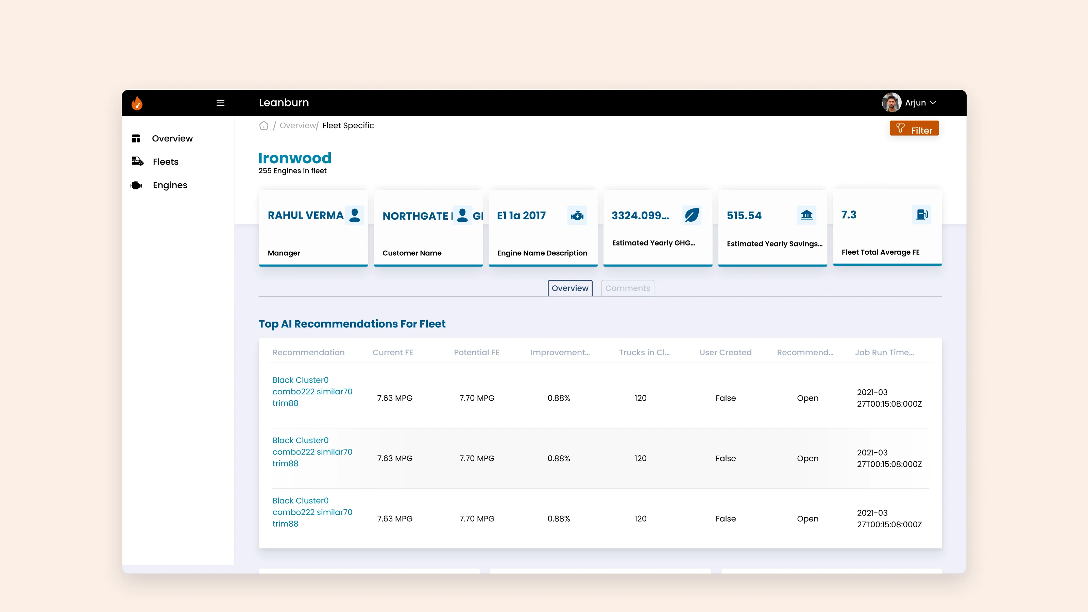Open Overview in the sidebar

[x=172, y=138]
